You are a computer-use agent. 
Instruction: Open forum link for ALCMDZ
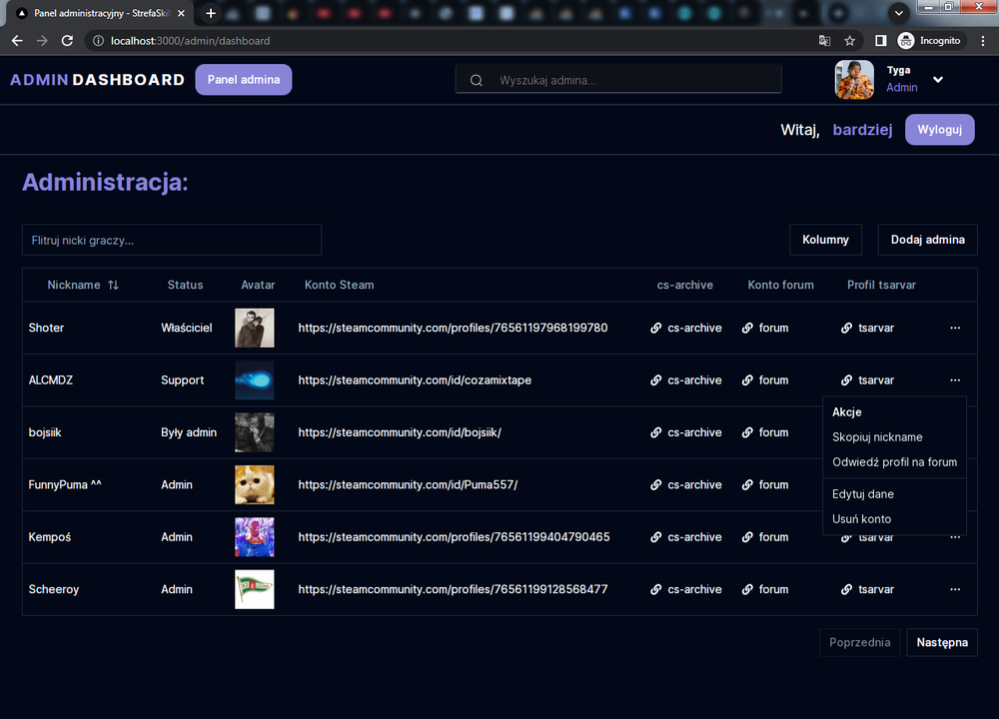[765, 380]
